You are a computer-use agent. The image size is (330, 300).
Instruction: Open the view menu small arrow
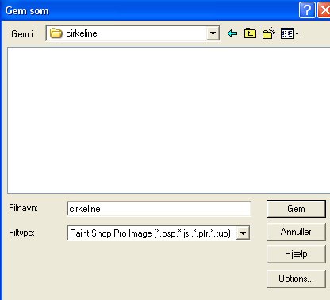297,33
